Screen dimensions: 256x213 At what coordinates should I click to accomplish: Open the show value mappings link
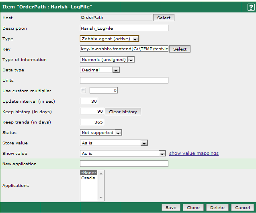[x=194, y=154]
